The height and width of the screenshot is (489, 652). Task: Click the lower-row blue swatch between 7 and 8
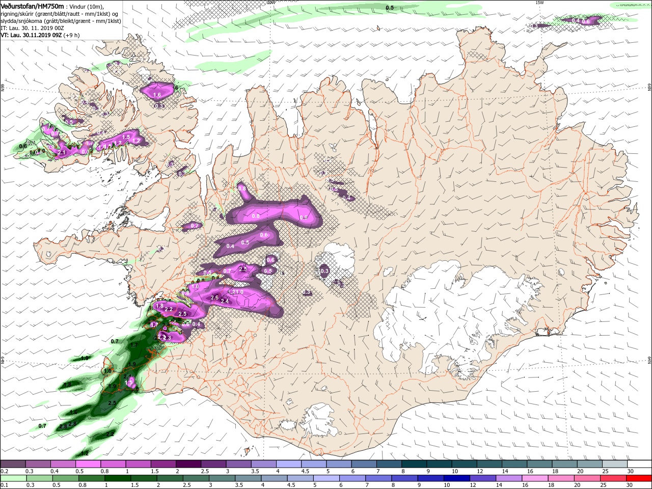coord(377,478)
